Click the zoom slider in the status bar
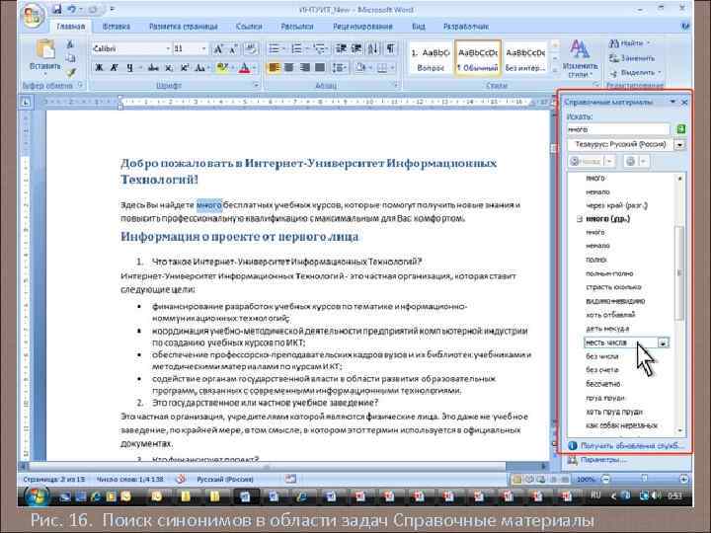 645,479
